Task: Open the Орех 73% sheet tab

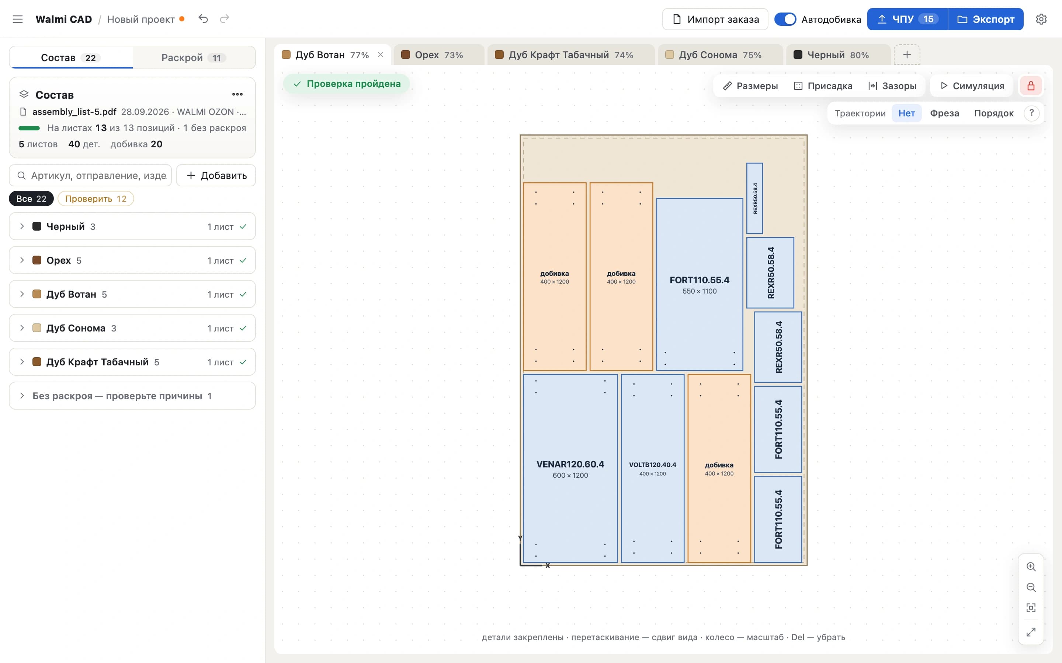Action: [x=439, y=55]
